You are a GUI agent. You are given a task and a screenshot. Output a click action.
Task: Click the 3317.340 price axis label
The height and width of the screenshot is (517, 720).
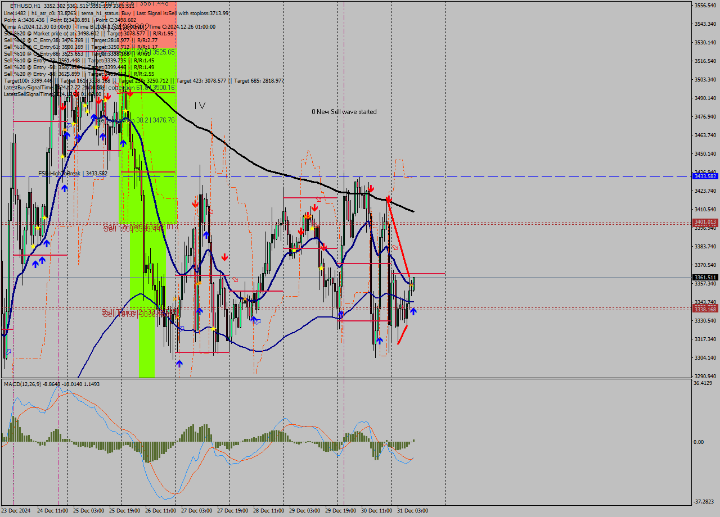(x=705, y=339)
